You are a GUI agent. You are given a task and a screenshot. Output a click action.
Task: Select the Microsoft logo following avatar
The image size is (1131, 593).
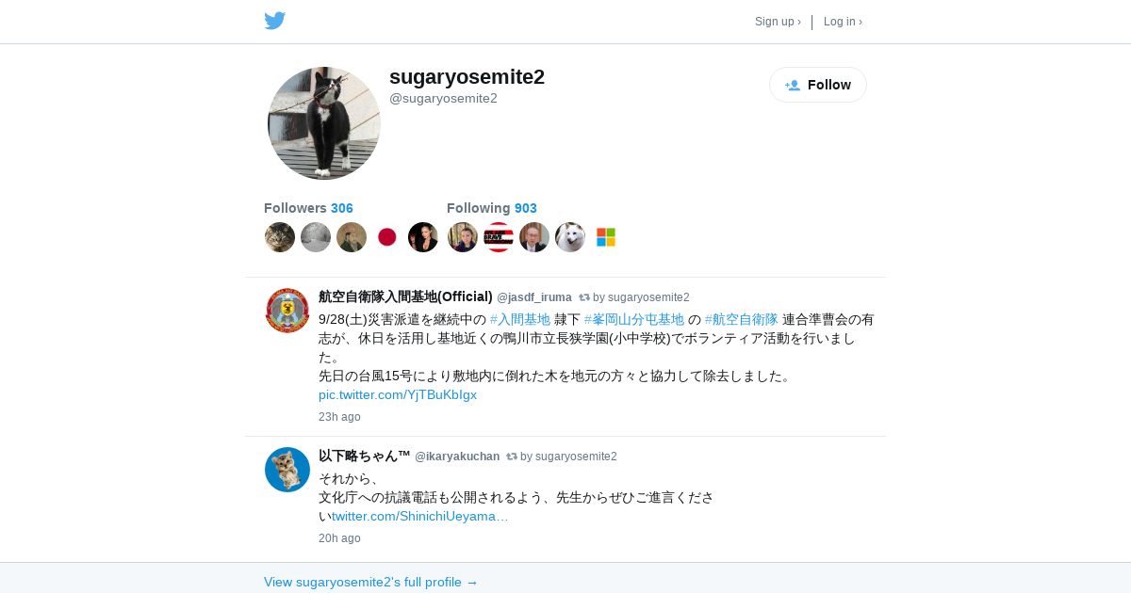pos(606,237)
